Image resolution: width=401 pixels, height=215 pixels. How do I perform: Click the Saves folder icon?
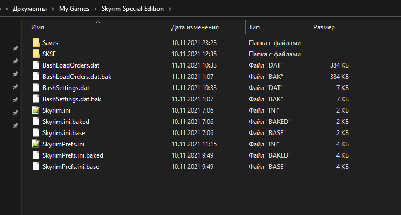click(x=36, y=42)
